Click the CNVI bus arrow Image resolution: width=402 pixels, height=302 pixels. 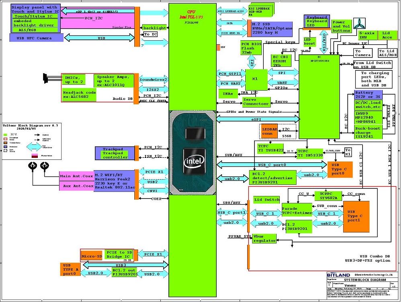click(x=153, y=191)
